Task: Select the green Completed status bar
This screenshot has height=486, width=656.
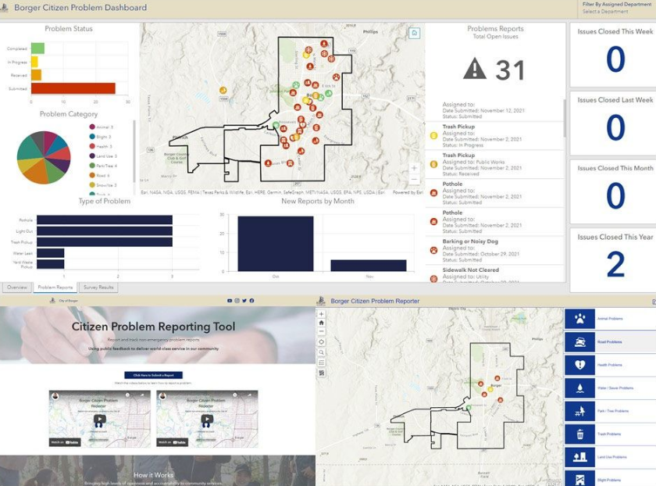Action: 37,48
